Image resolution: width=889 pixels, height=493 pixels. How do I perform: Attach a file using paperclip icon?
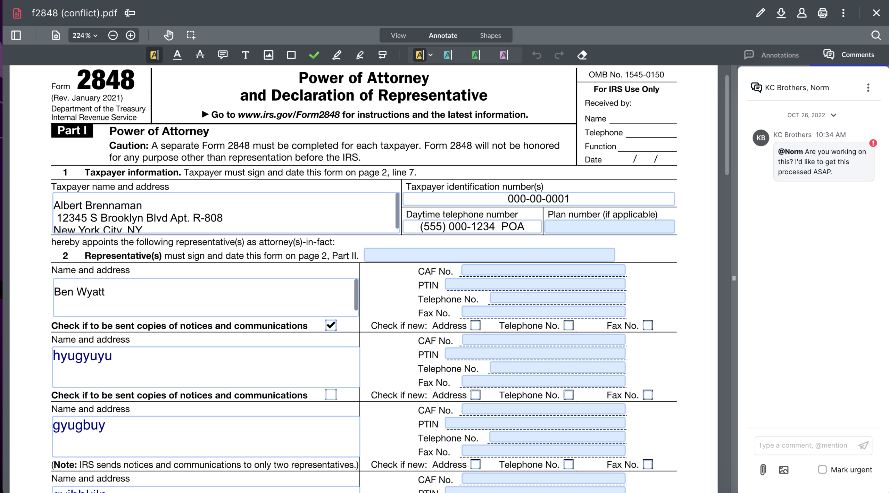click(x=763, y=470)
